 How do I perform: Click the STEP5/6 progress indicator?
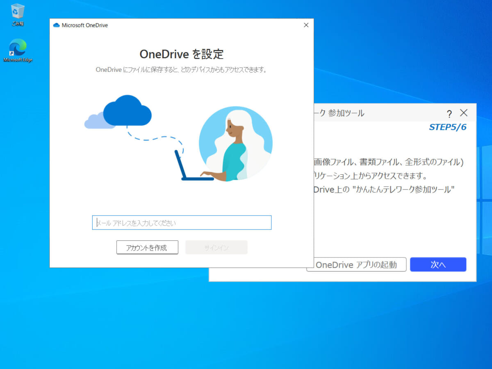[x=447, y=127]
